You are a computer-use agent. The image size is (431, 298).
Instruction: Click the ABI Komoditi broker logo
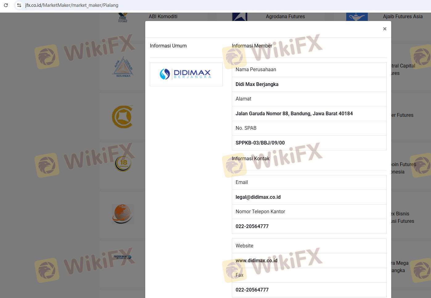point(123,18)
